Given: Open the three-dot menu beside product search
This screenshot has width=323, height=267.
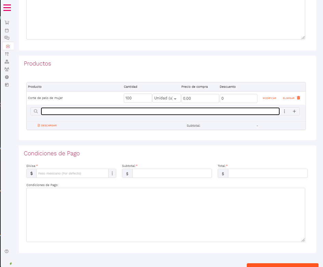Looking at the screenshot, I should (x=284, y=111).
